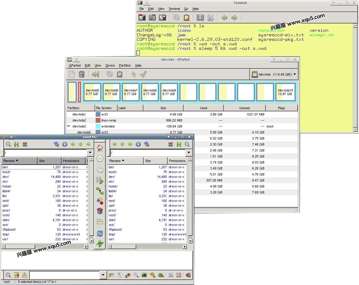Viewport: 359px width, 285px height.
Task: Toggle the sticky circle button in GParted titlebar
Action: pos(76,59)
